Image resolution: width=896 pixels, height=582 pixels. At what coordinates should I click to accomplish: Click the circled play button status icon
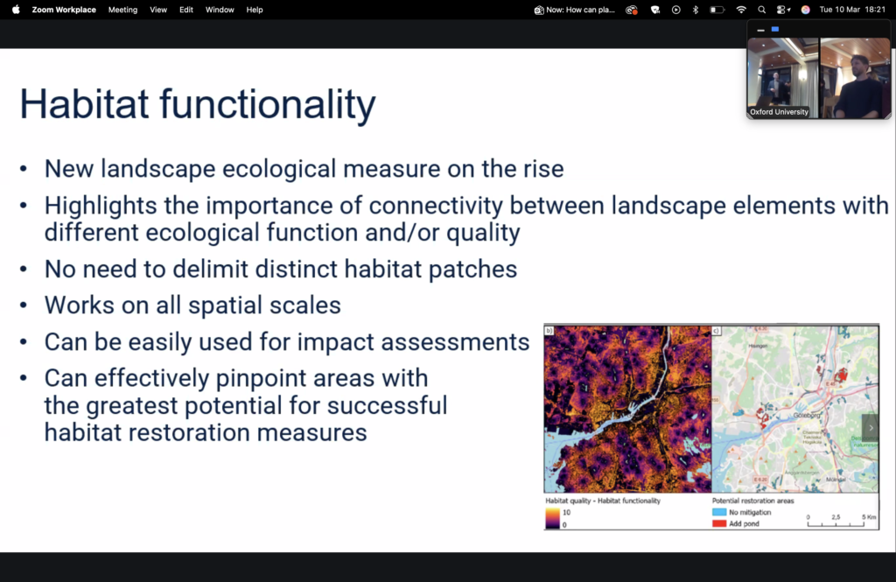click(675, 10)
